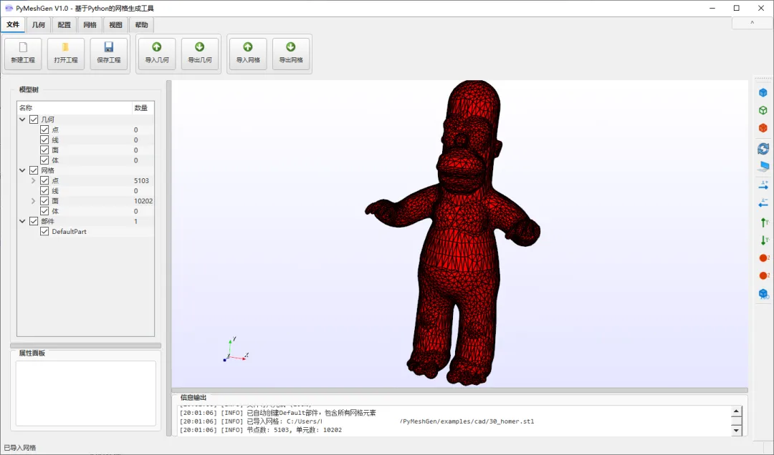The width and height of the screenshot is (774, 455).
Task: Set view to X- direction arrow
Action: tap(764, 203)
